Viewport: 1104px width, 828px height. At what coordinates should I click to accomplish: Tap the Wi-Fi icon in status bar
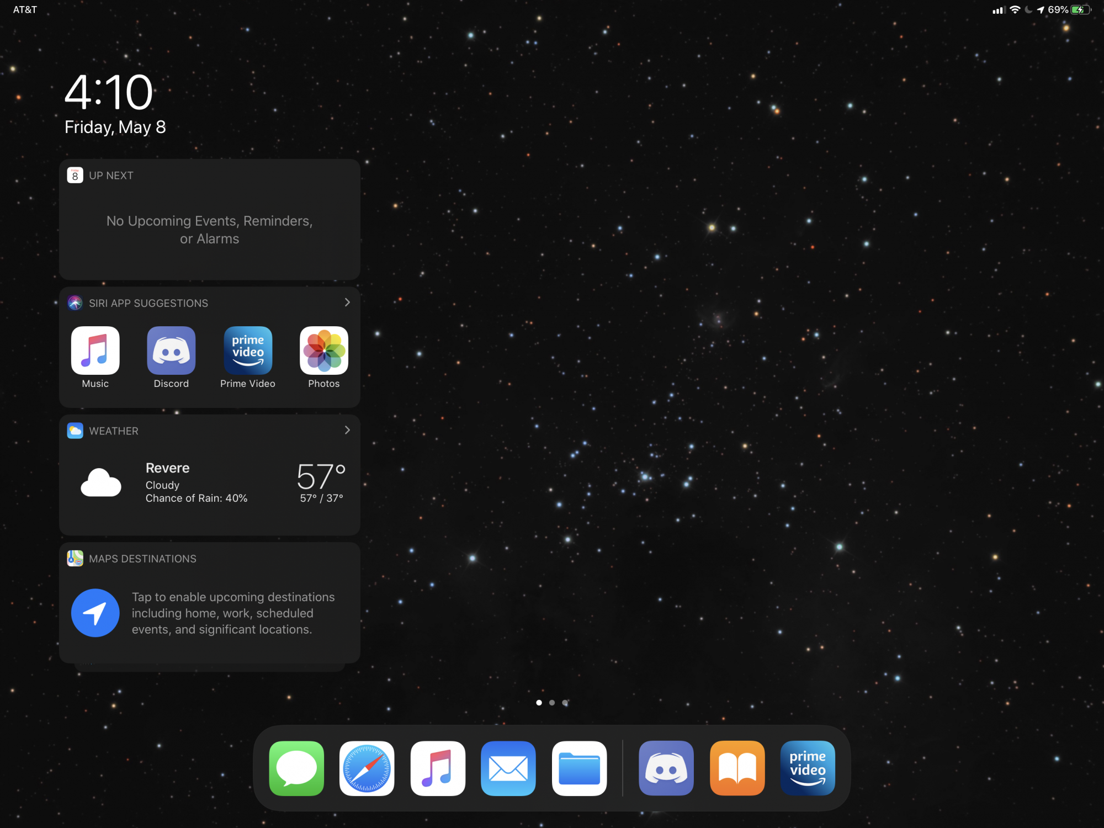point(1015,10)
